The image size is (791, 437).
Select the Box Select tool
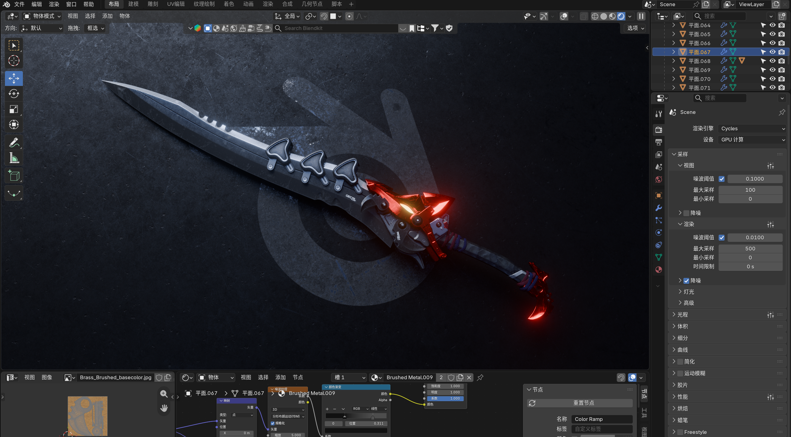tap(14, 46)
